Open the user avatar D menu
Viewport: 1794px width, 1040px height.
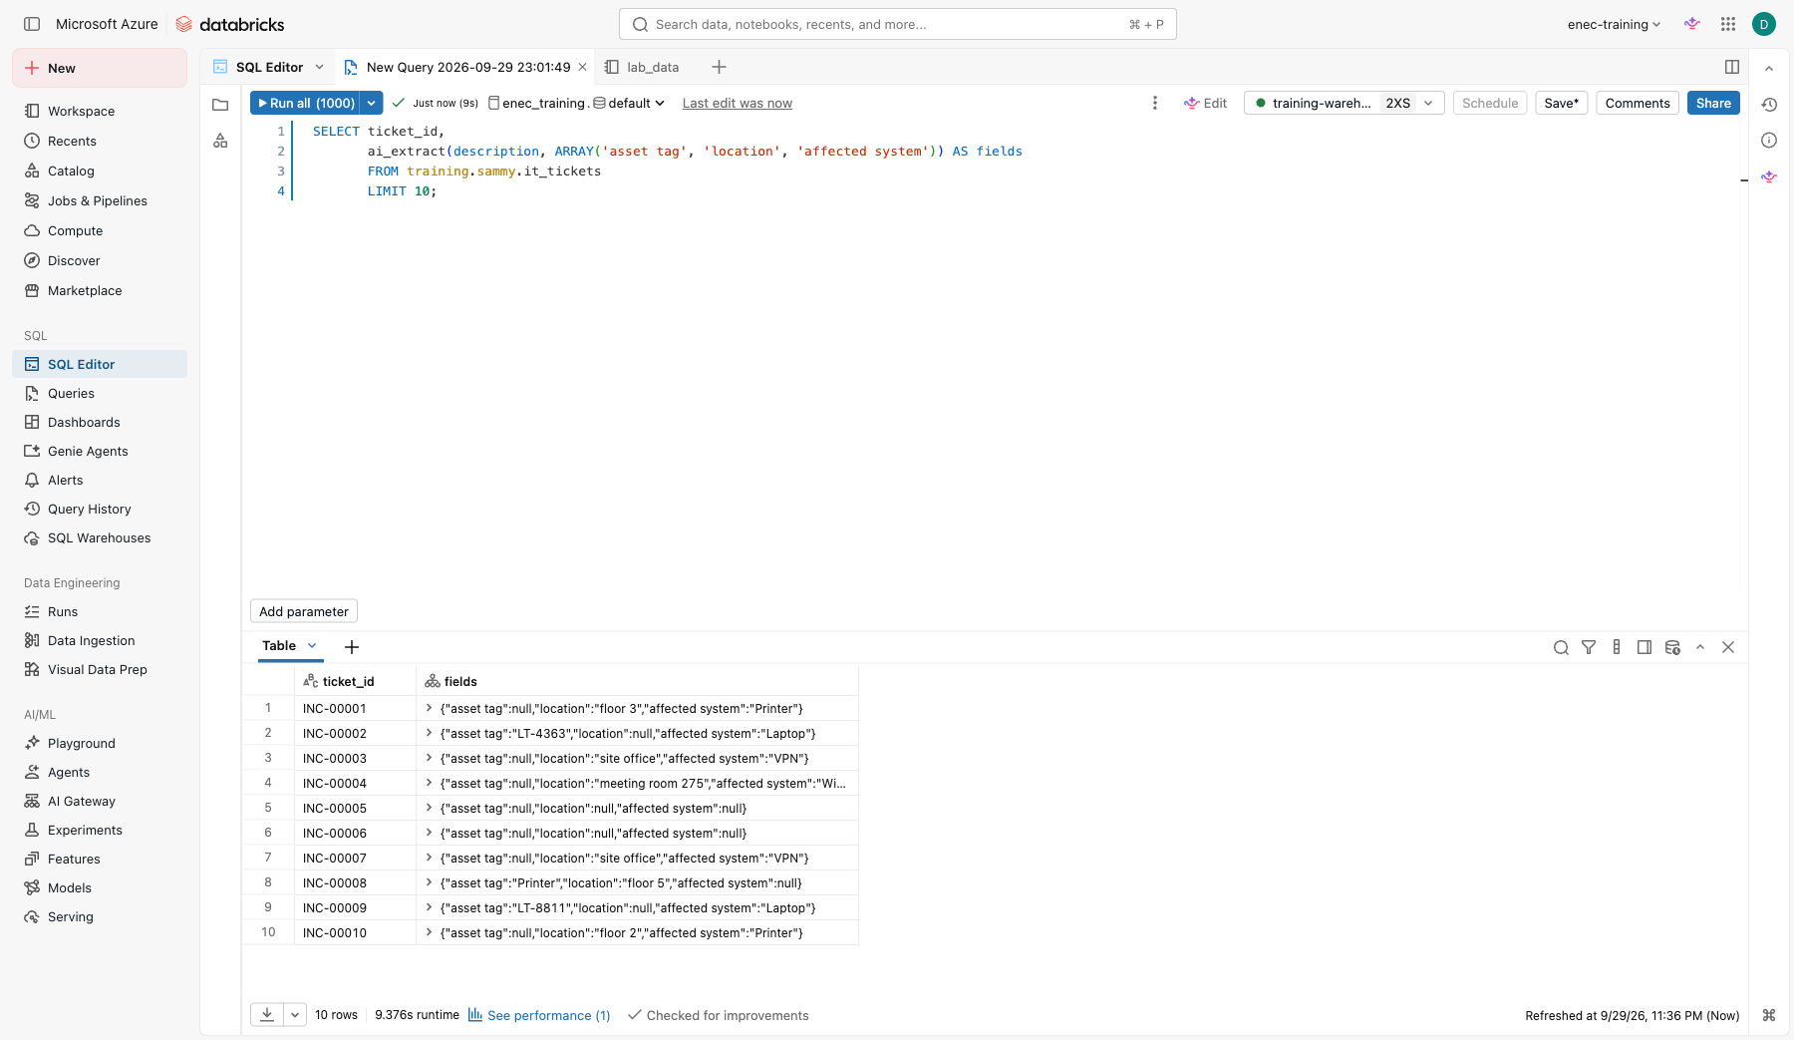click(x=1764, y=24)
